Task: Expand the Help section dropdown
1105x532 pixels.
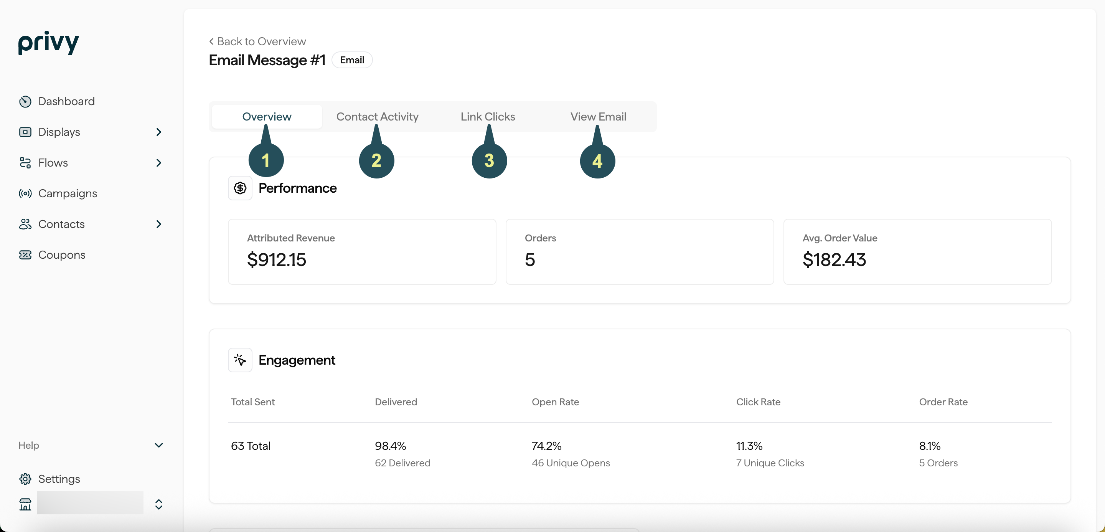Action: pos(159,445)
